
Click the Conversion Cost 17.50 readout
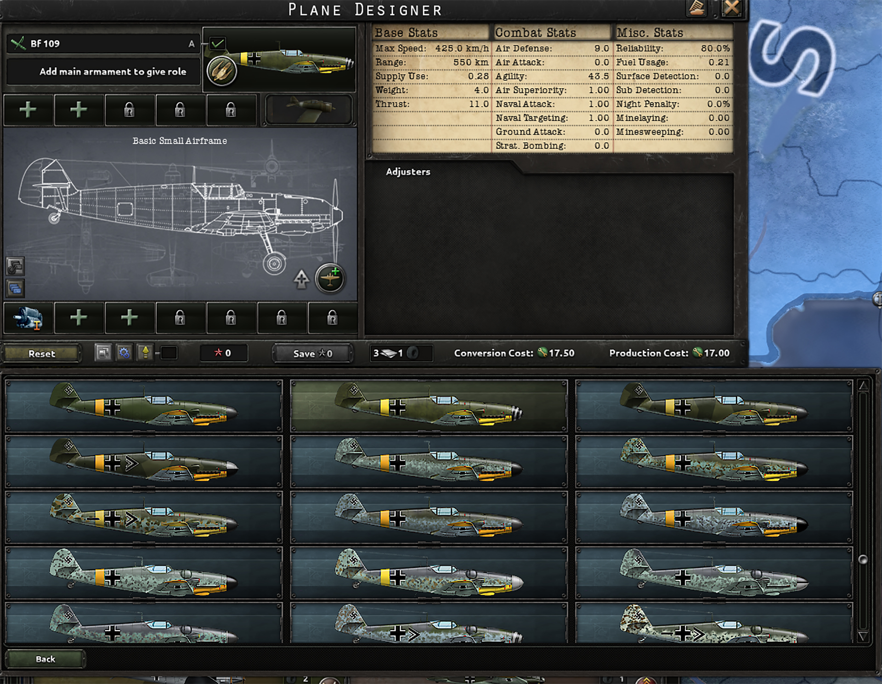pos(514,353)
